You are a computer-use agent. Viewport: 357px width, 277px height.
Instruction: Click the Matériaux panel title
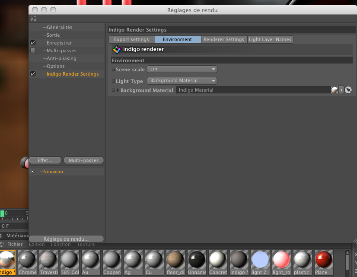tap(18, 236)
